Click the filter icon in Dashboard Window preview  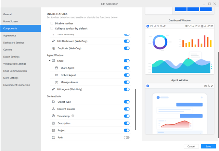(189, 26)
